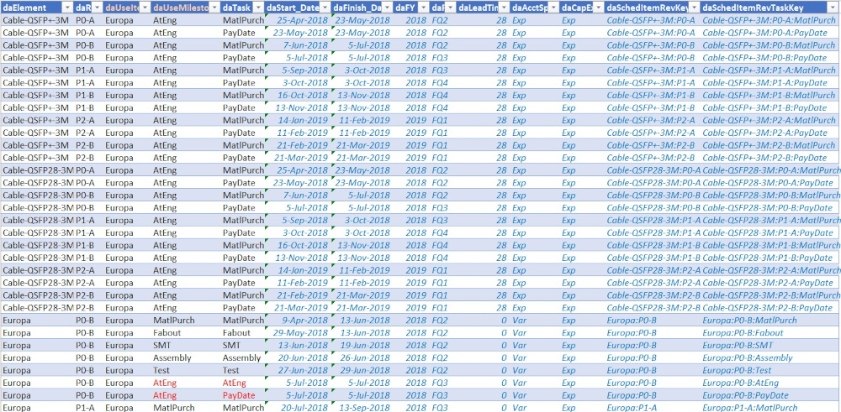Open the daUseMilestone filter dropdown

214,8
